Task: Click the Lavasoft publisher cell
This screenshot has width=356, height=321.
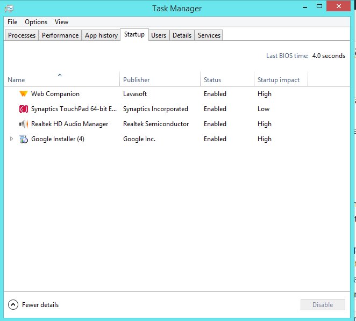Action: point(135,94)
